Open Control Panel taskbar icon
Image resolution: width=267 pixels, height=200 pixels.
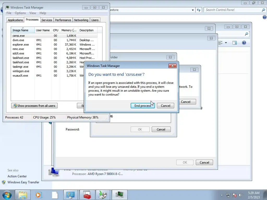click(x=70, y=195)
